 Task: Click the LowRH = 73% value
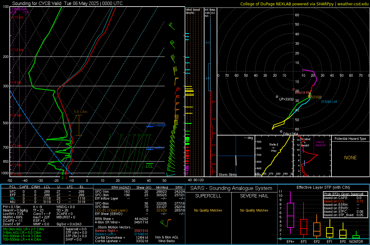13,214
